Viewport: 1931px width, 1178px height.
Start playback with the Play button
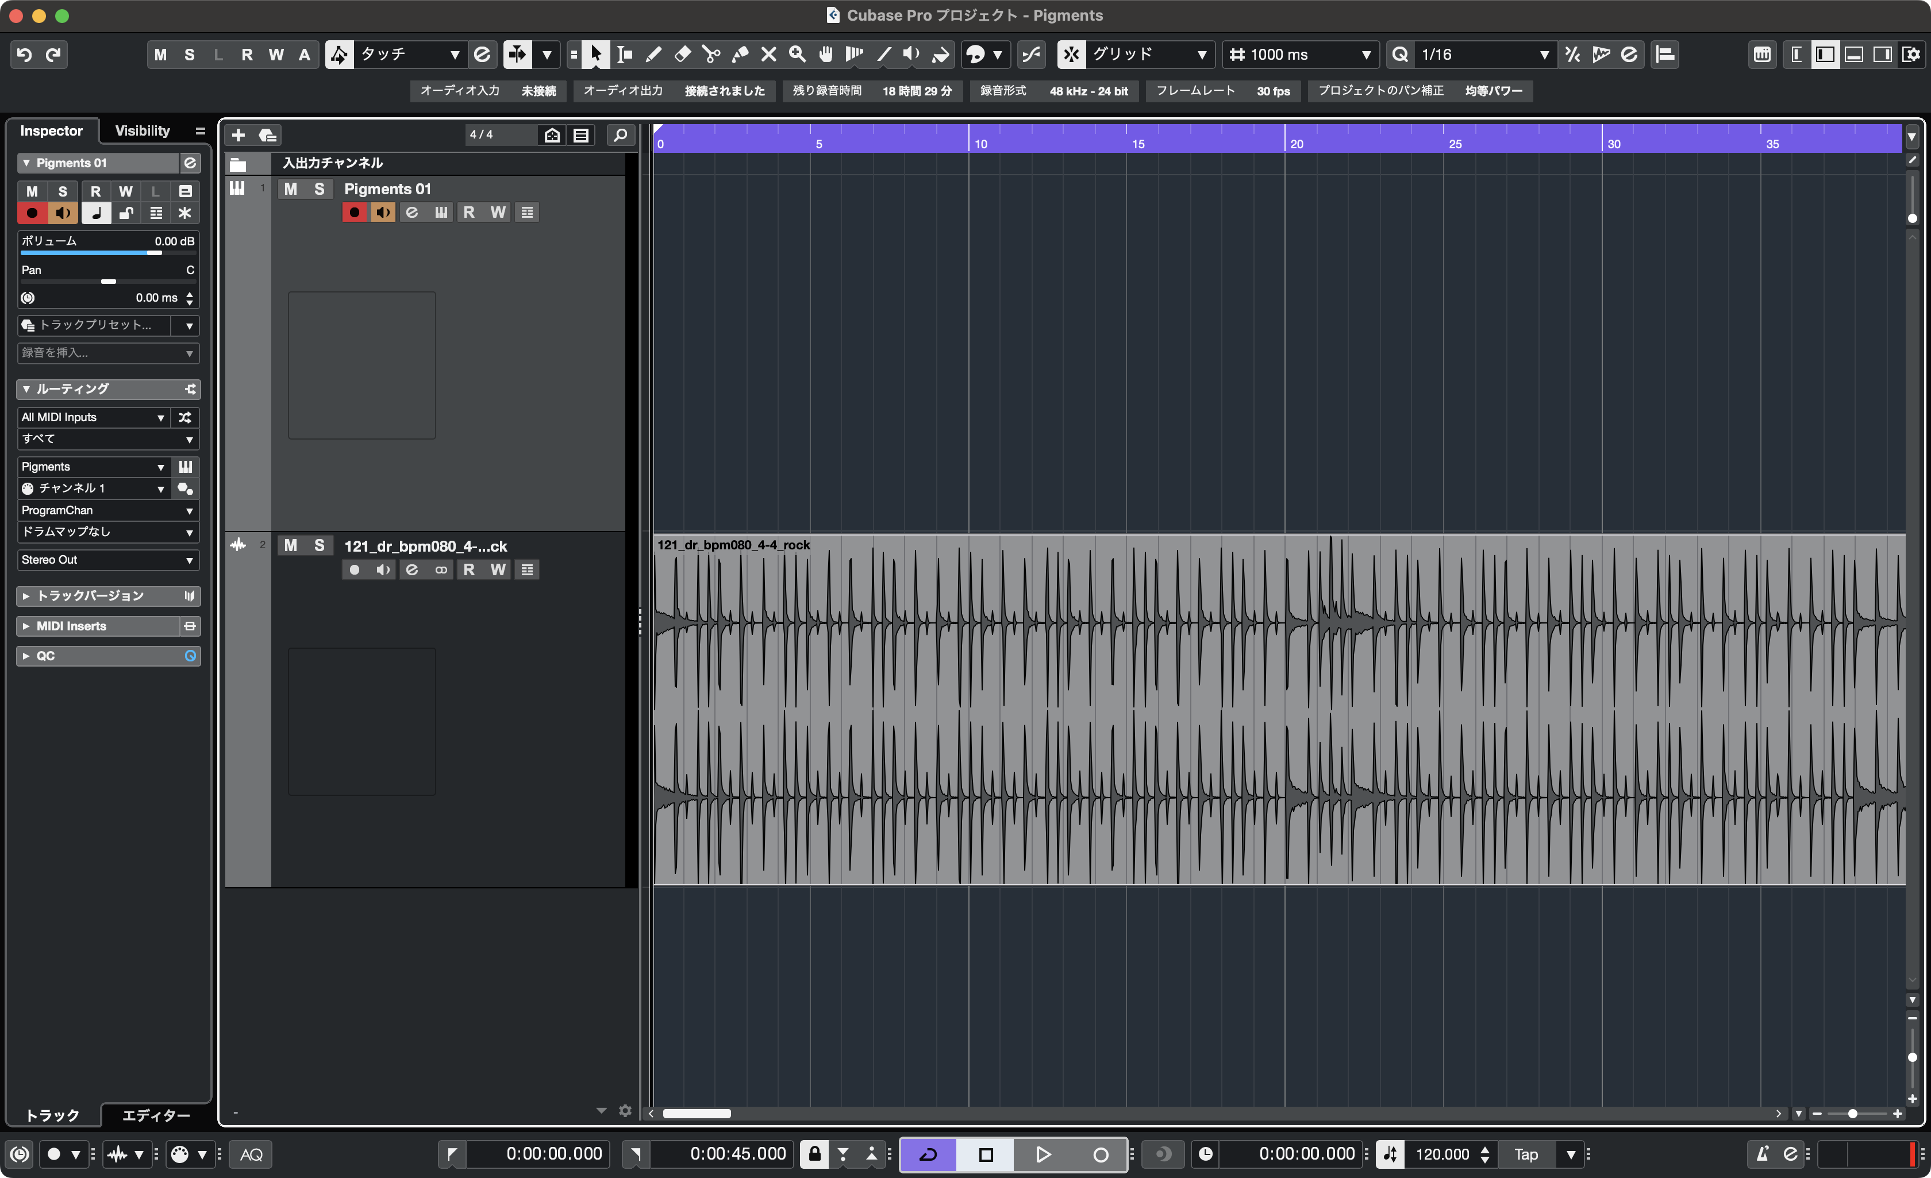[1043, 1154]
